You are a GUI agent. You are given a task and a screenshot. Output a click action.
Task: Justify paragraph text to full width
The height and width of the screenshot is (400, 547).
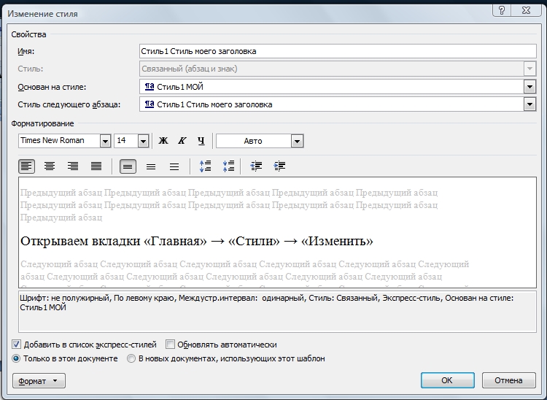pos(96,166)
